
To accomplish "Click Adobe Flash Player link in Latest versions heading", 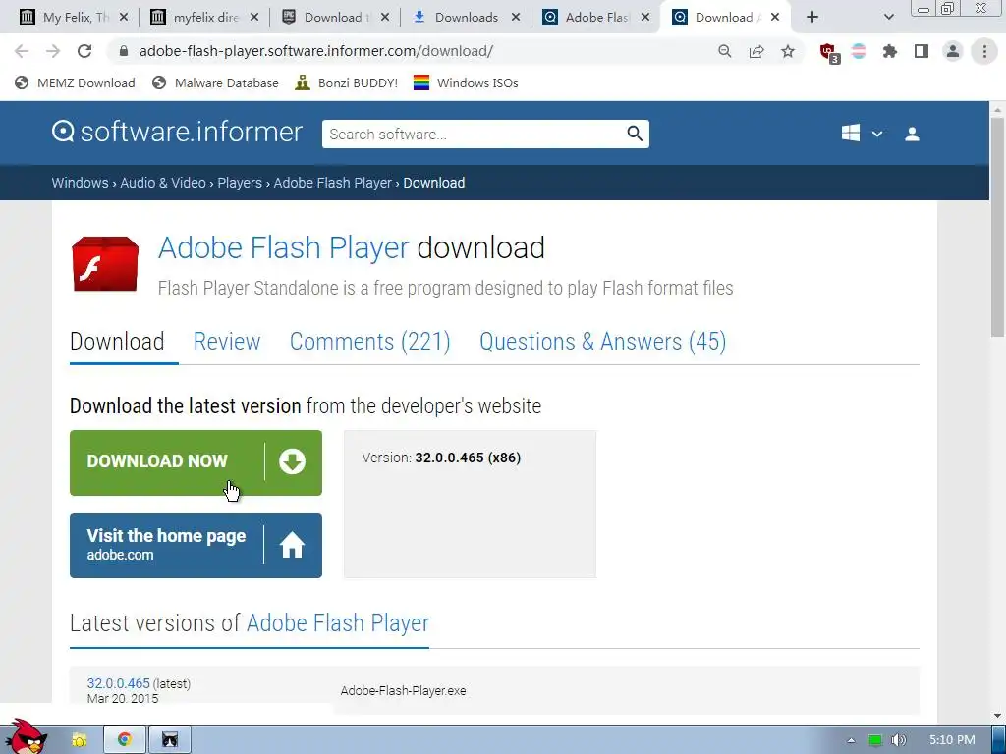I will [x=338, y=622].
